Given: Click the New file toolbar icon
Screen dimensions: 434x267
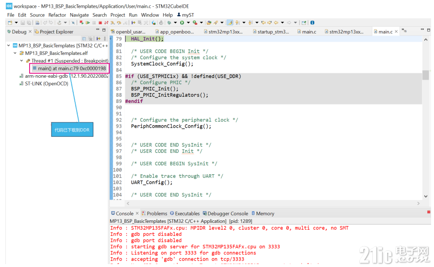Looking at the screenshot, I should coord(10,23).
